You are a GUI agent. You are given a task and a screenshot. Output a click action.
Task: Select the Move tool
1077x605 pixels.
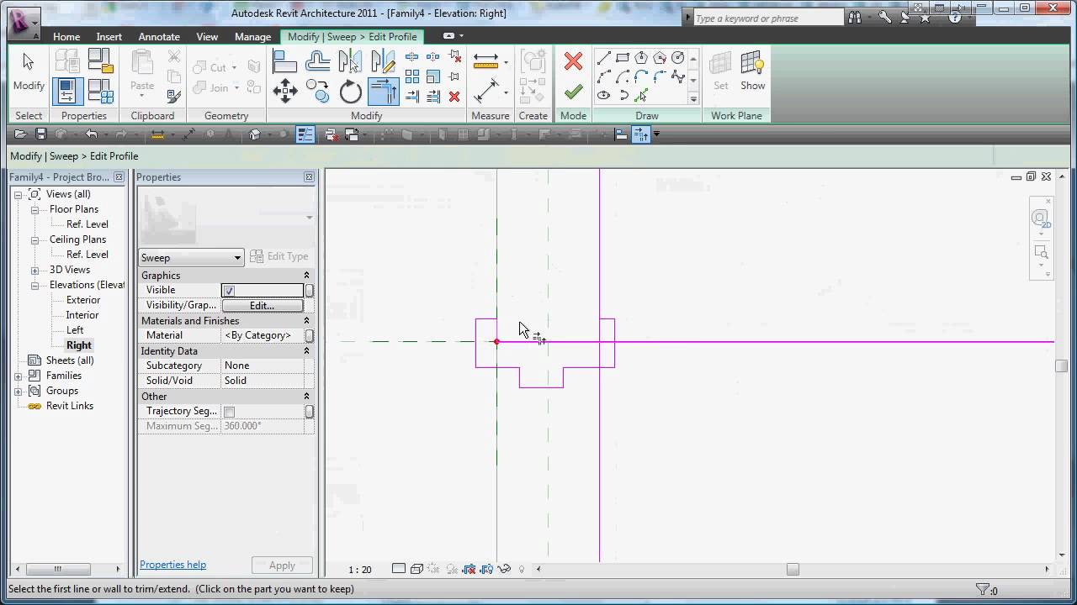tap(285, 91)
